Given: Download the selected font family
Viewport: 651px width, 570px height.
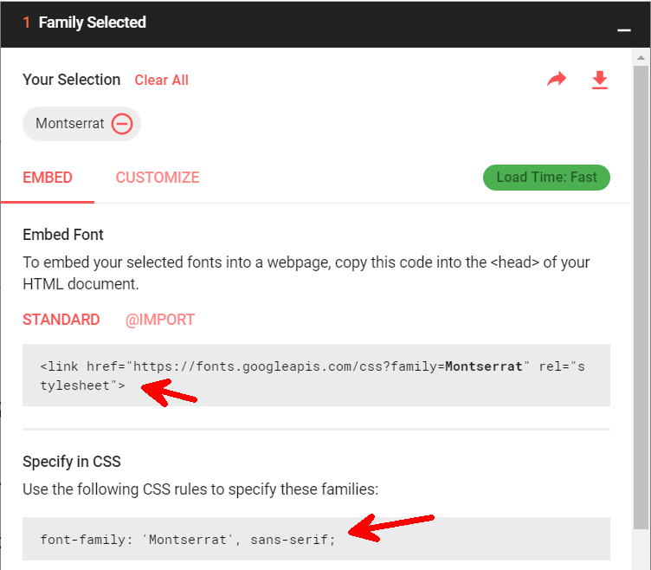Looking at the screenshot, I should point(599,80).
